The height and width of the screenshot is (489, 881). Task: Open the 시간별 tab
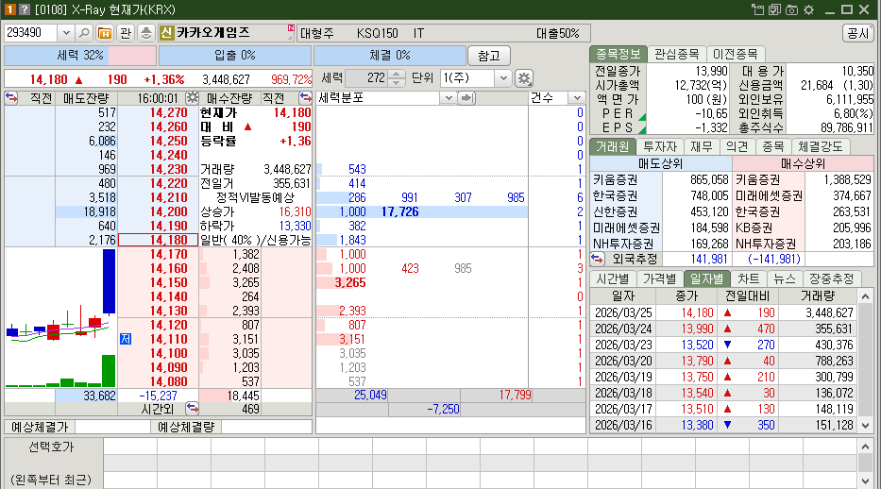tap(613, 278)
